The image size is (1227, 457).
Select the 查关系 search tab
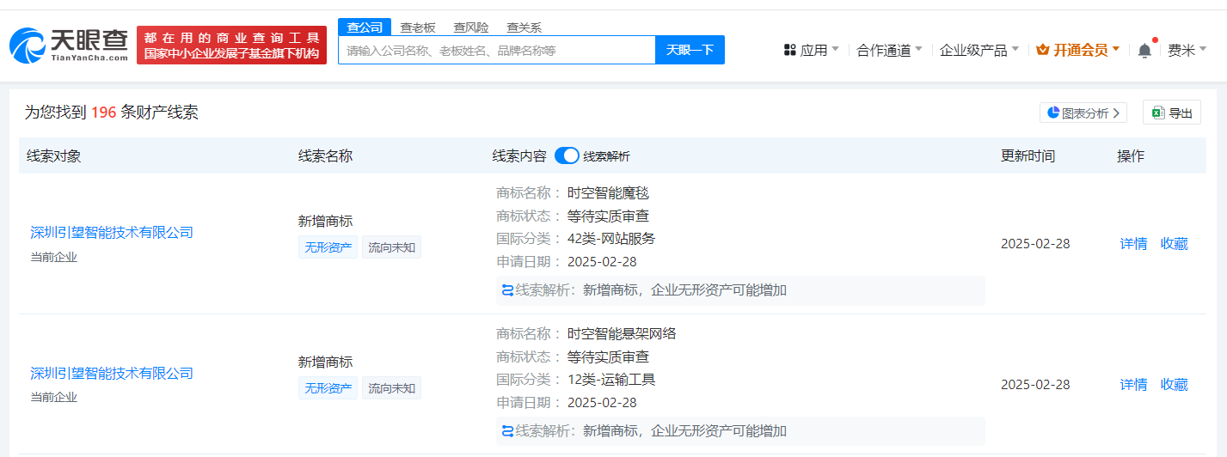(x=524, y=27)
